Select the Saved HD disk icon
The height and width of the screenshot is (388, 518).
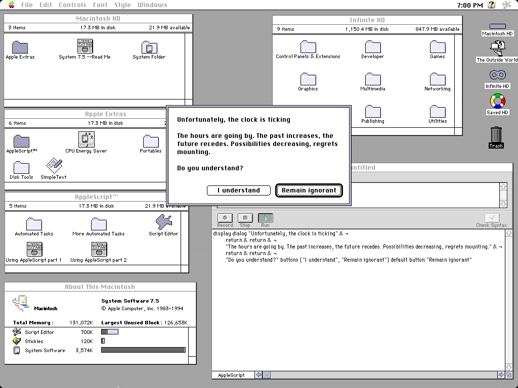point(497,102)
